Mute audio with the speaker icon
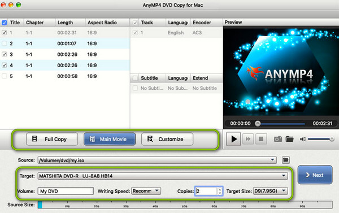The width and height of the screenshot is (339, 213). click(303, 139)
